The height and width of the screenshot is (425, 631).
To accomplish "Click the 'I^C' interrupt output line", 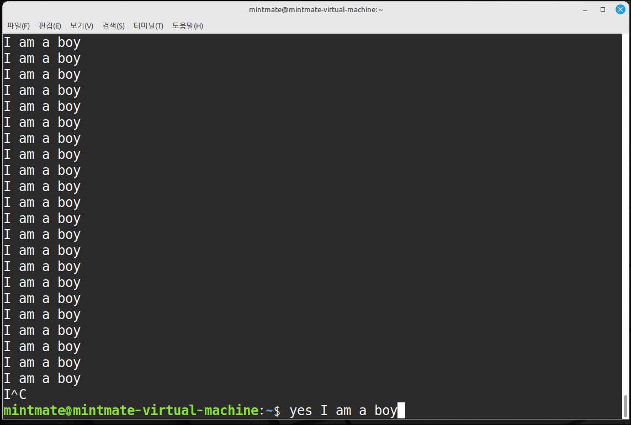I will (x=15, y=395).
